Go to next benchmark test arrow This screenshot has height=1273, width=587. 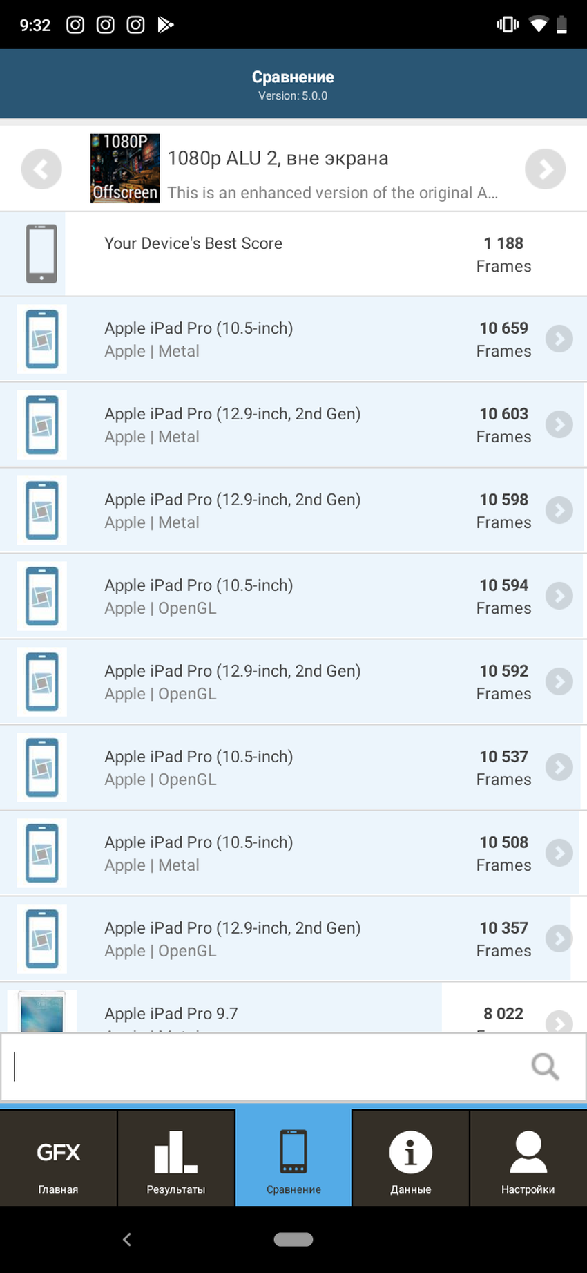[545, 169]
